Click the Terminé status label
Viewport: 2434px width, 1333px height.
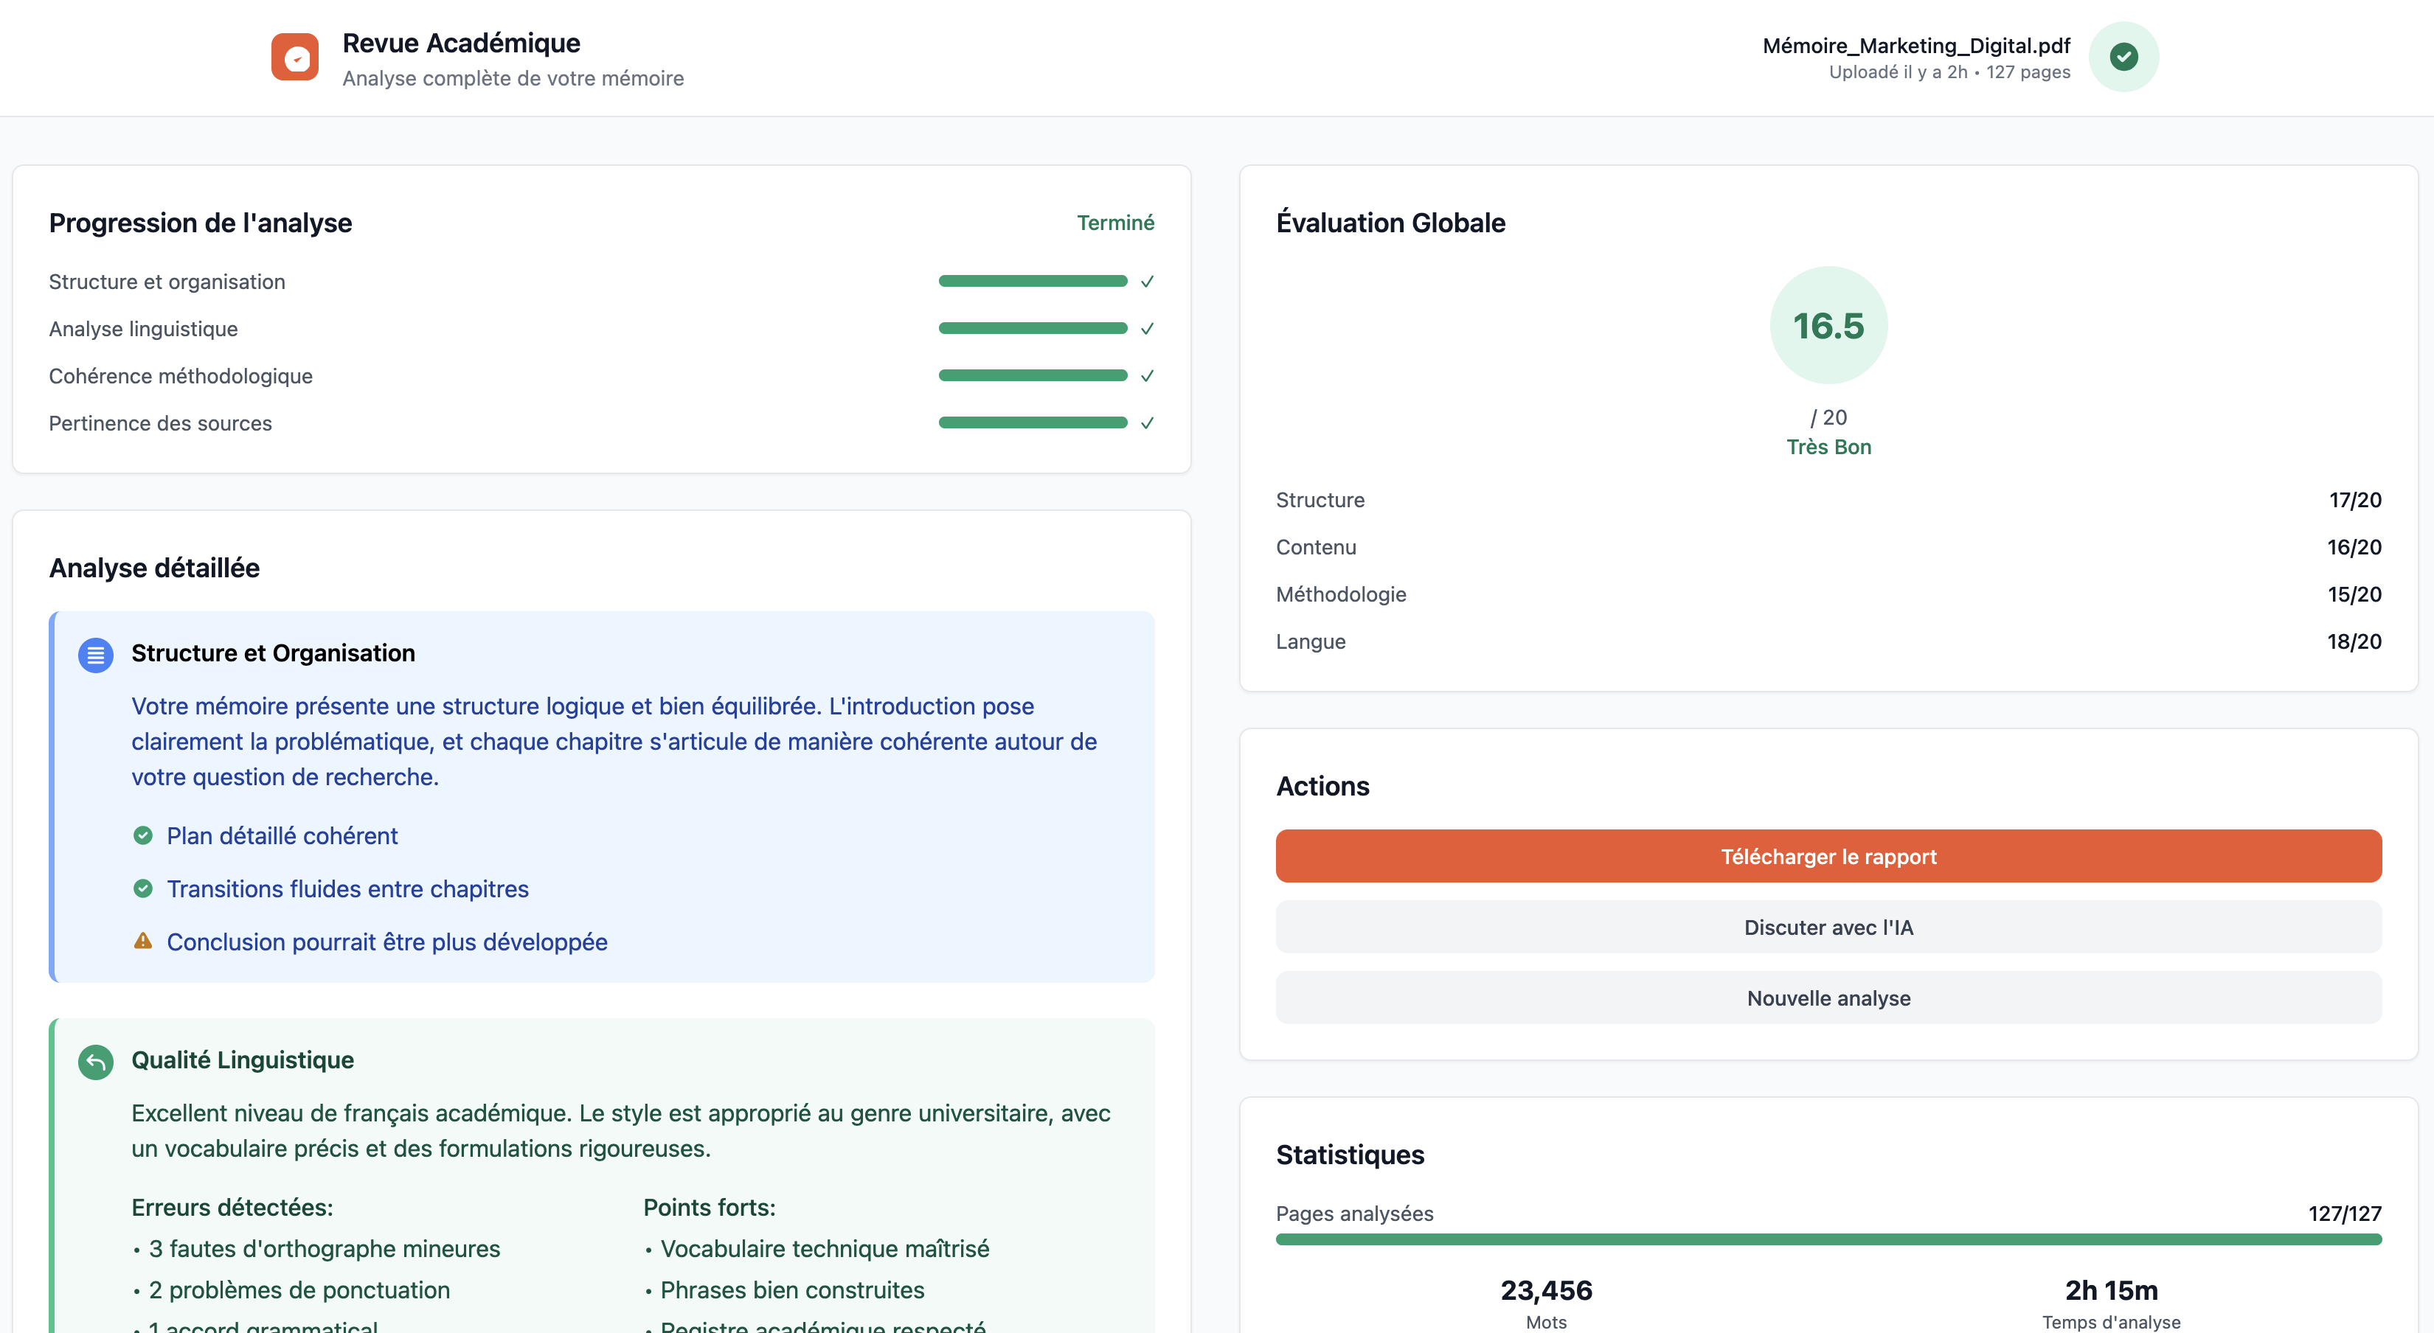[1115, 223]
